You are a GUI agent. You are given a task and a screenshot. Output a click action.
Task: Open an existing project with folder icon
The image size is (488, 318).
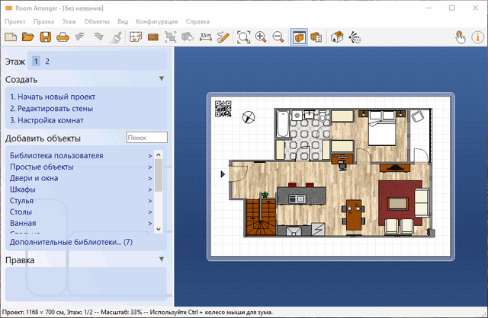pos(28,37)
